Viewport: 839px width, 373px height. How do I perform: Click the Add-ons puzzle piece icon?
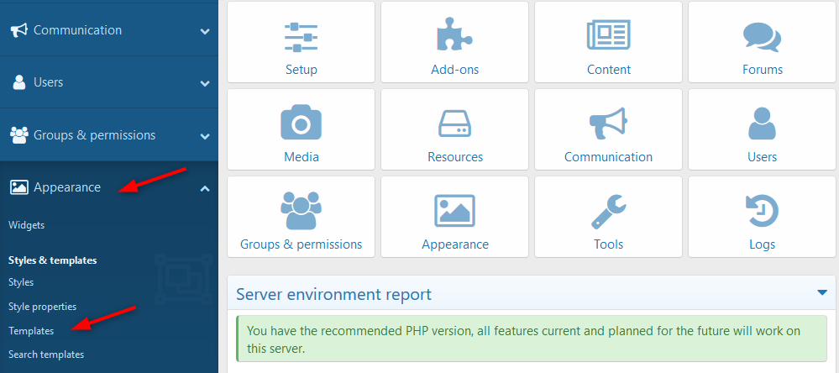454,35
